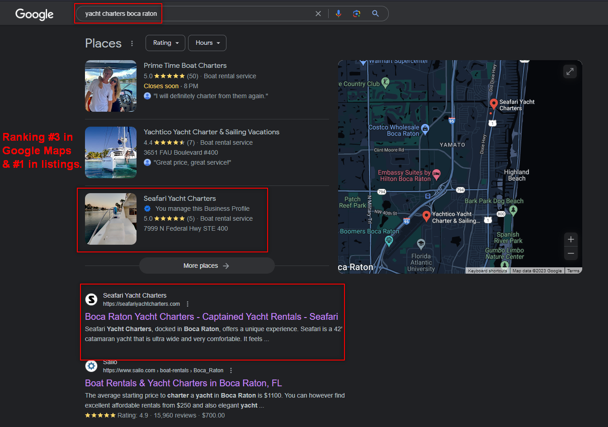This screenshot has width=608, height=427.
Task: Click Yachtico catamaran photo thumbnail
Action: pos(111,152)
